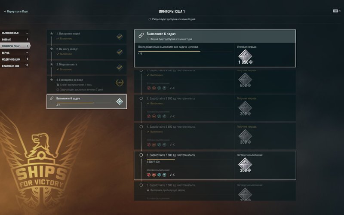
Task: Select mission 4 Господство на воде
Action: [87, 85]
